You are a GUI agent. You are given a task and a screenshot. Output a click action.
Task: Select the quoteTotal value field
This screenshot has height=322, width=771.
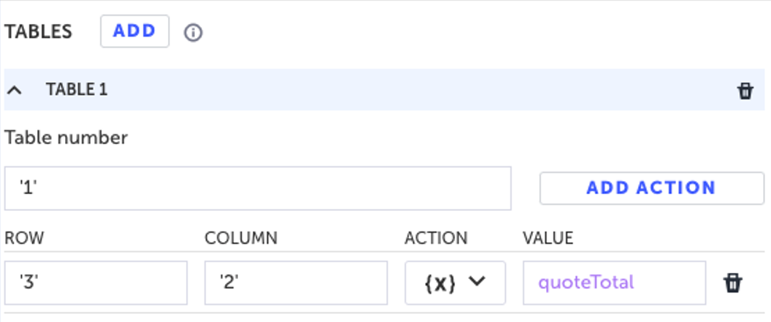[x=613, y=283]
